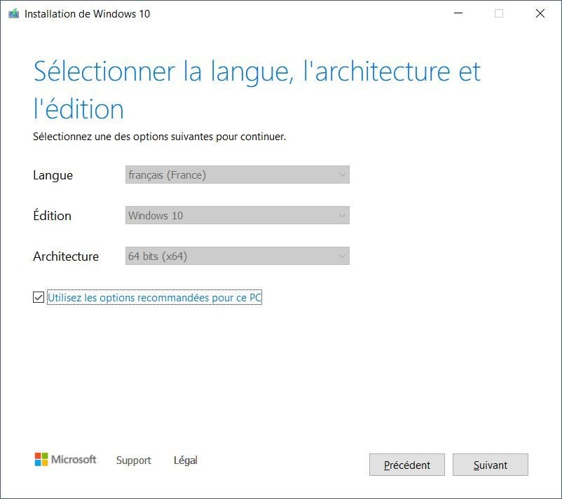Click the "Édition" field label
Screen dimensions: 562x499
tap(53, 215)
